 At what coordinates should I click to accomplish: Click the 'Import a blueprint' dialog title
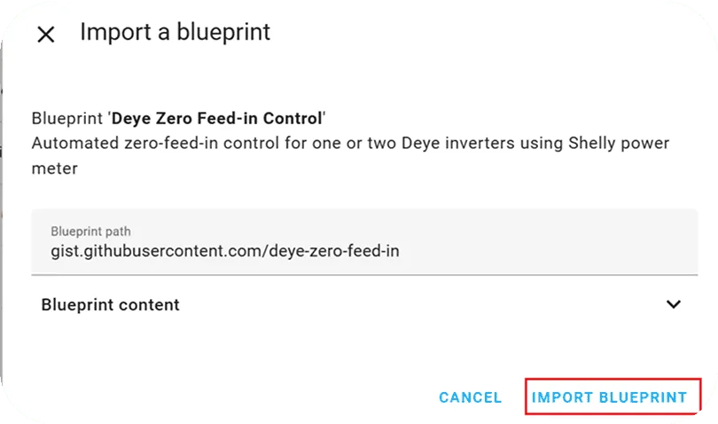pos(175,33)
